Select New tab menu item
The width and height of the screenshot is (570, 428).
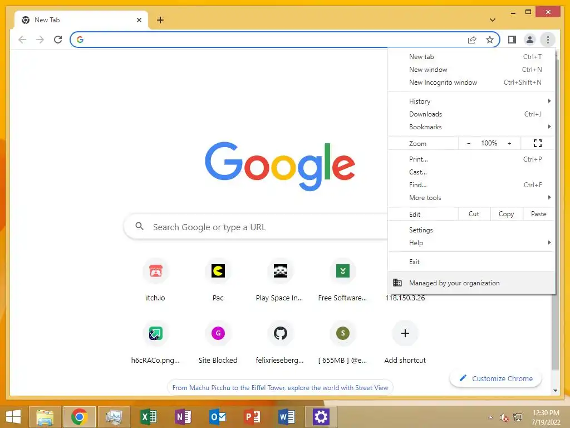click(471, 57)
